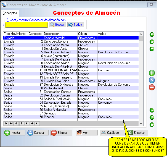167x157 pixels.
Task: Click the green single up arrow icon
Action: [152, 49]
